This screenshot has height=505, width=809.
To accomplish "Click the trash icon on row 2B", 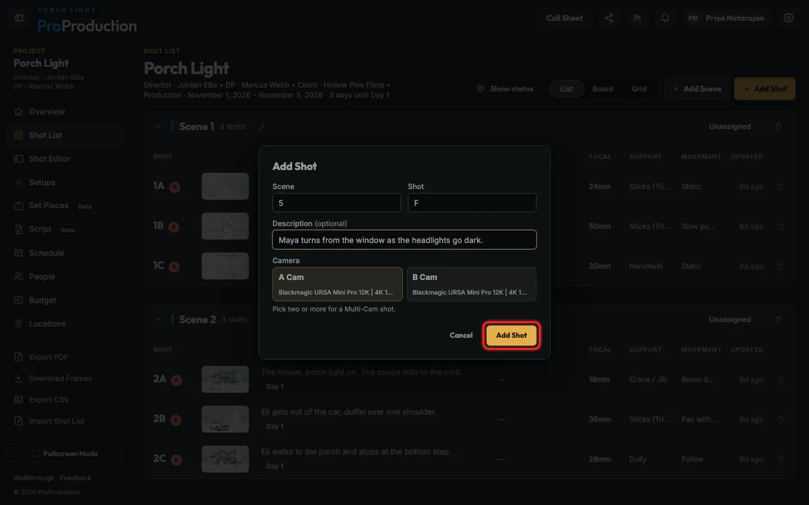I will 780,419.
